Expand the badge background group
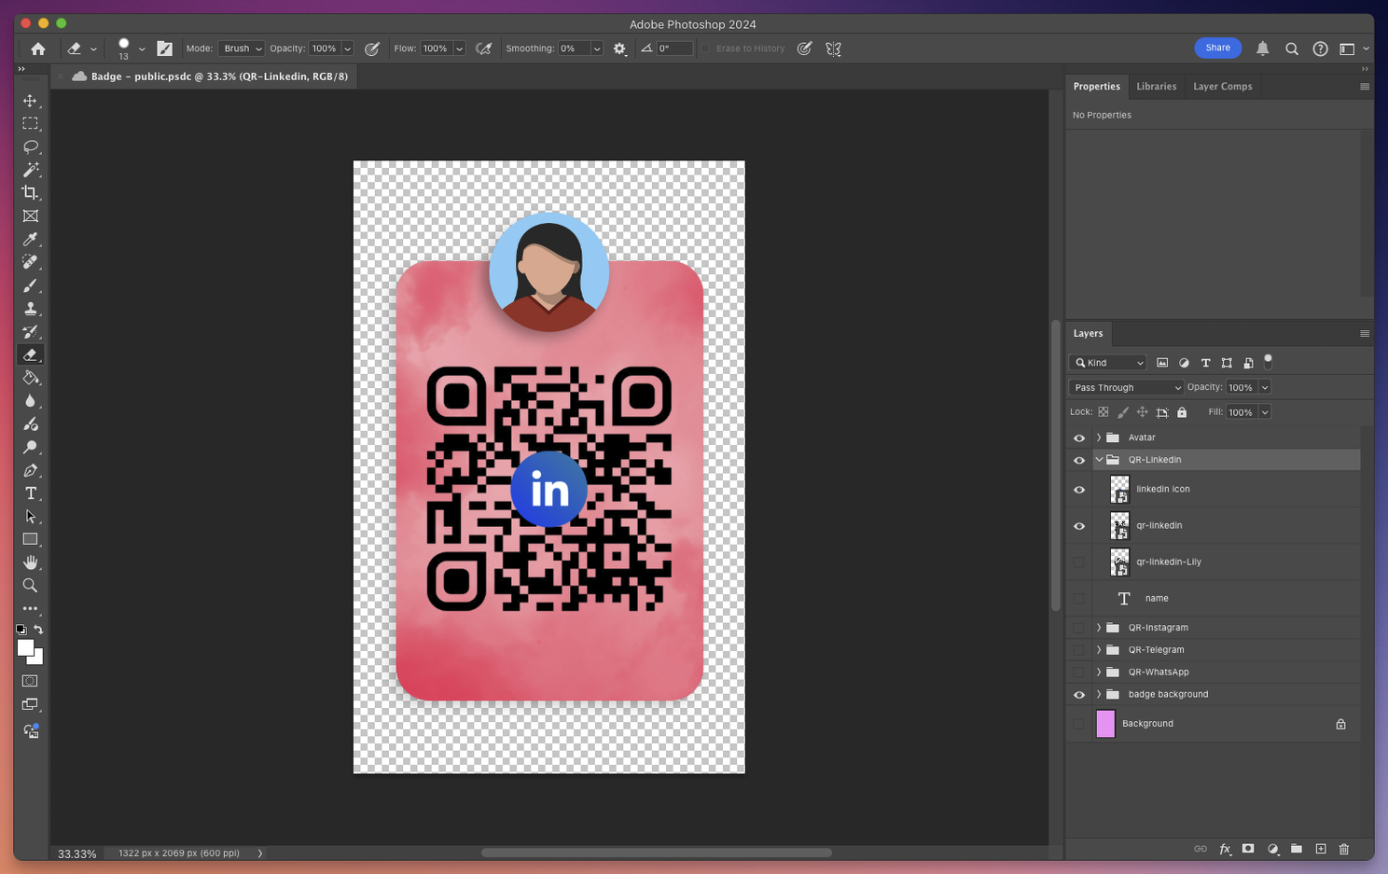Viewport: 1388px width, 874px height. 1099,695
